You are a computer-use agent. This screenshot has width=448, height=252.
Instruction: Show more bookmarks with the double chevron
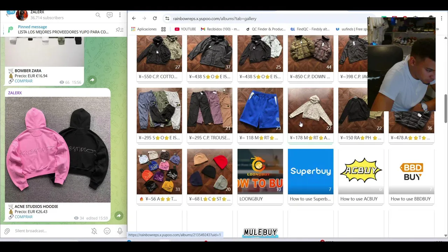coord(437,29)
